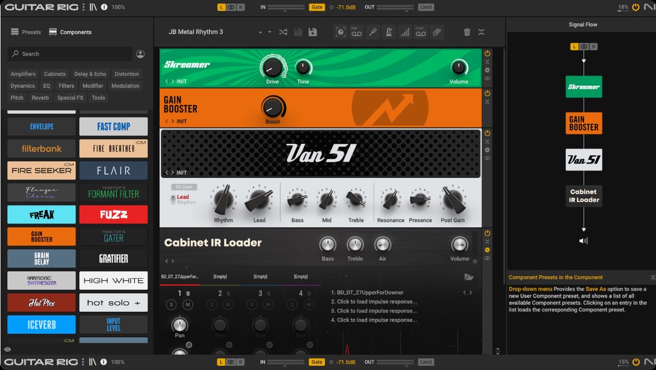This screenshot has width=656, height=370.
Task: Filter by Delay & Echo category
Action: pyautogui.click(x=90, y=74)
